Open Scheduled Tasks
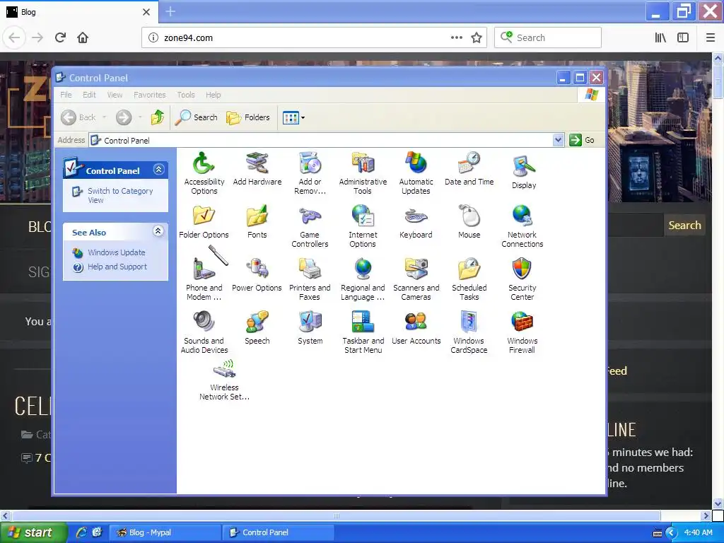724x543 pixels. 469,279
